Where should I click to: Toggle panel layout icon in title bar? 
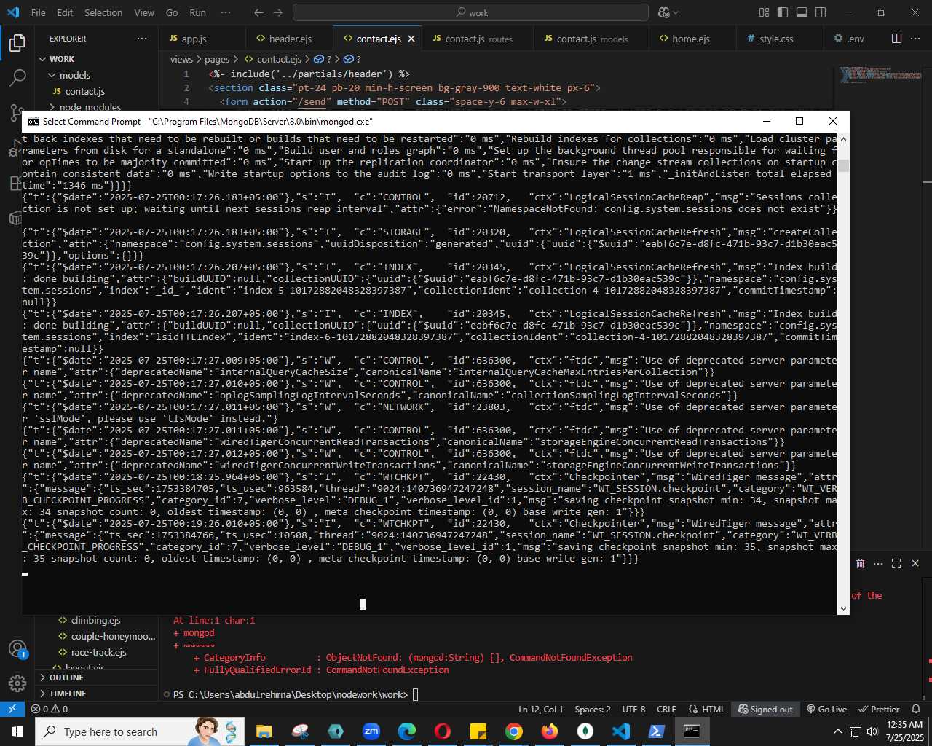point(802,12)
